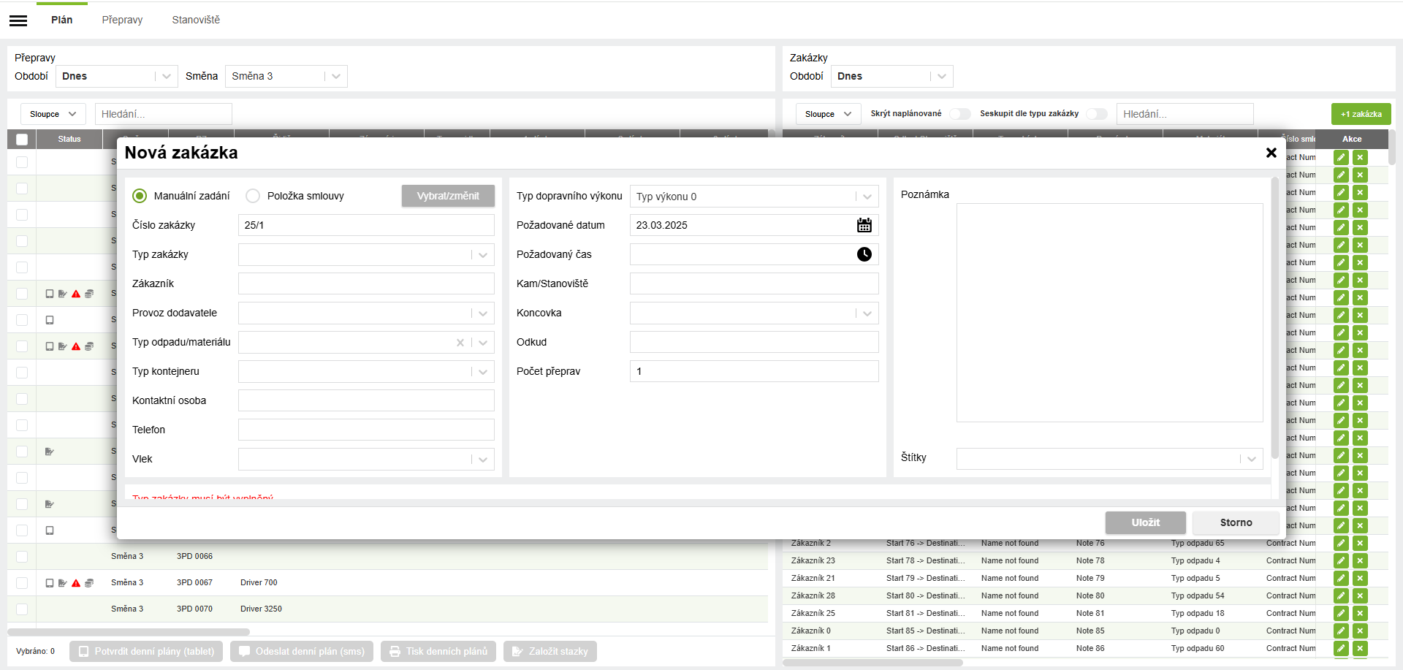Click the signed-document icon in row 3PD 0067
Viewport: 1403px width, 670px height.
pyautogui.click(x=63, y=583)
